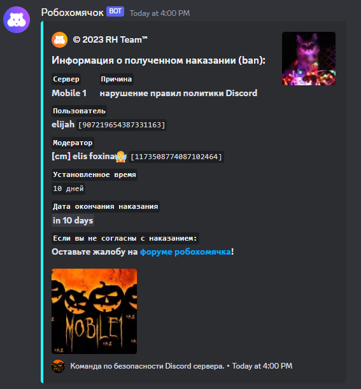Open the форуме робохомячка link
Viewport: 361px width, 389px height.
click(185, 252)
